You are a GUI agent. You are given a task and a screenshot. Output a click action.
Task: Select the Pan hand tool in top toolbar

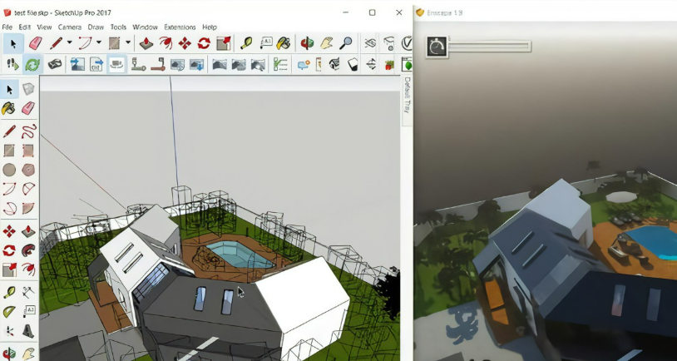[x=326, y=43]
